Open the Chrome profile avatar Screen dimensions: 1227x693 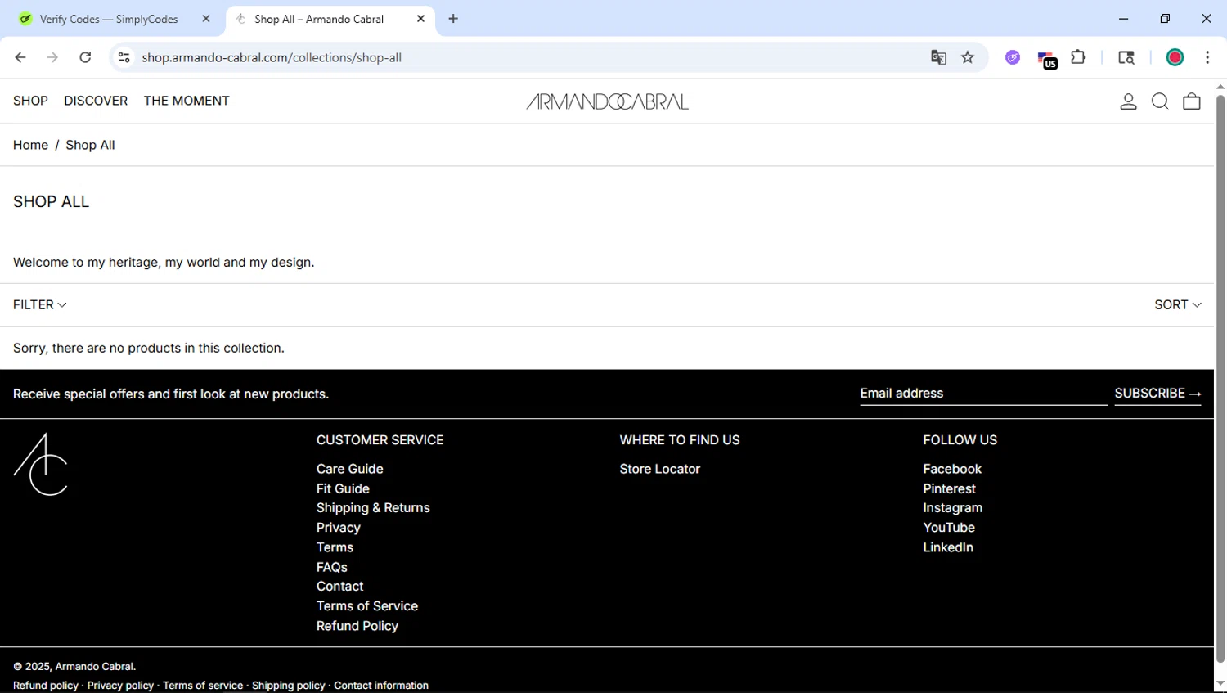(x=1175, y=57)
